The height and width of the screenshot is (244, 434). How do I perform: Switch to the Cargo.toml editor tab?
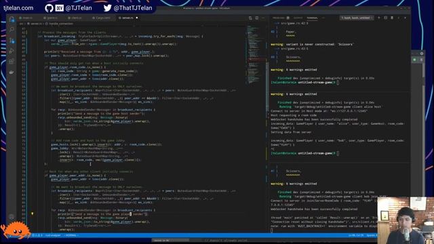102,18
